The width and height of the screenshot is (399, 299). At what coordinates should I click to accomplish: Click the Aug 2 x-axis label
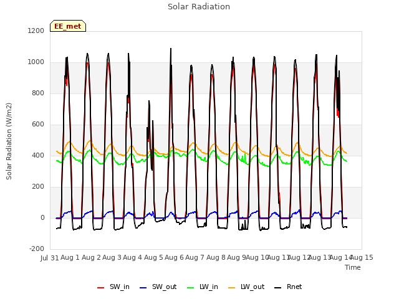[91, 257]
